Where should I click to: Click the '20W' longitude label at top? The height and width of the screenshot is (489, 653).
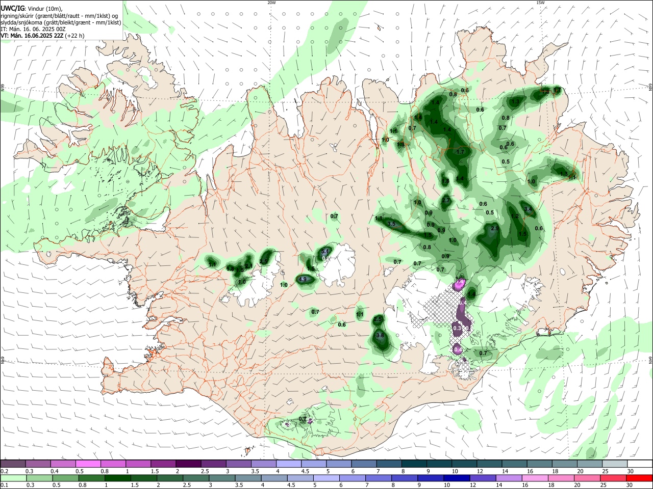[271, 3]
